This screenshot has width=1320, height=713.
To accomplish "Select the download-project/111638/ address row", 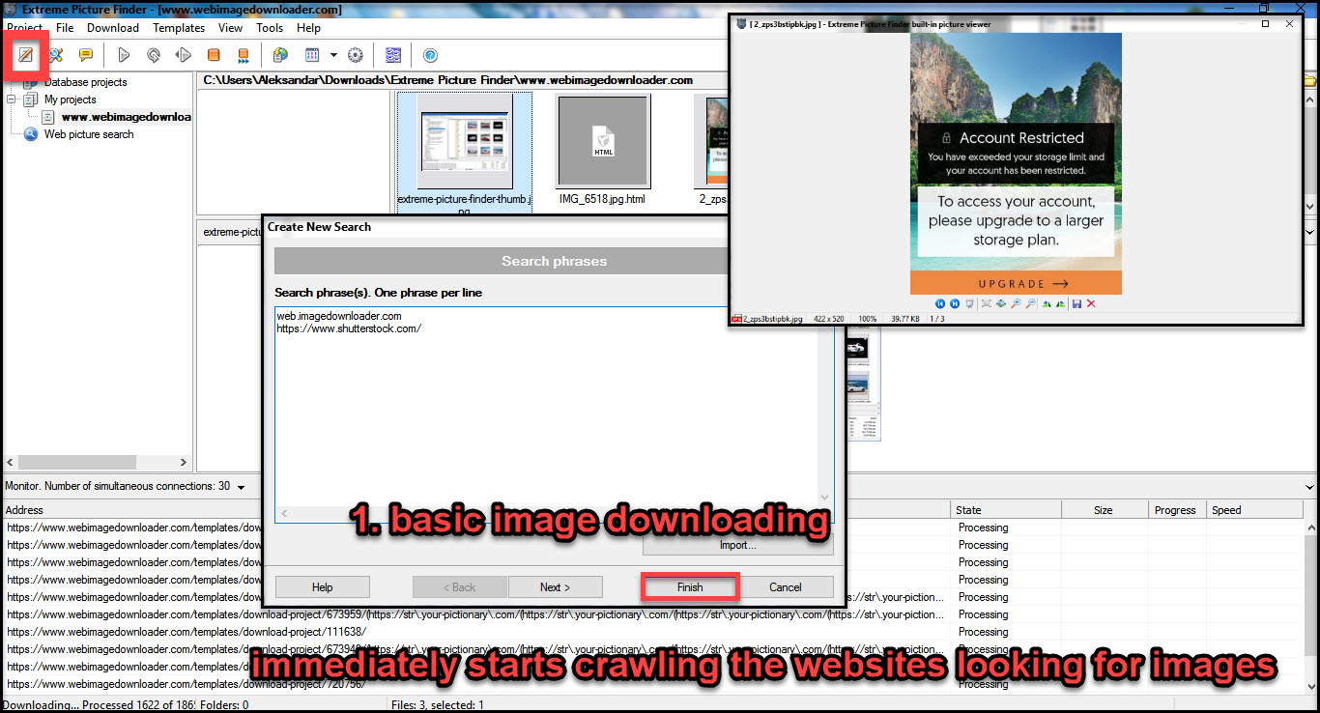I will pos(186,632).
